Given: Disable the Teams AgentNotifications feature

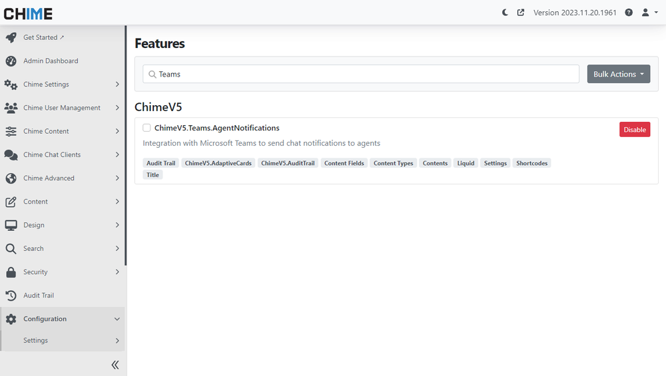Looking at the screenshot, I should (635, 130).
